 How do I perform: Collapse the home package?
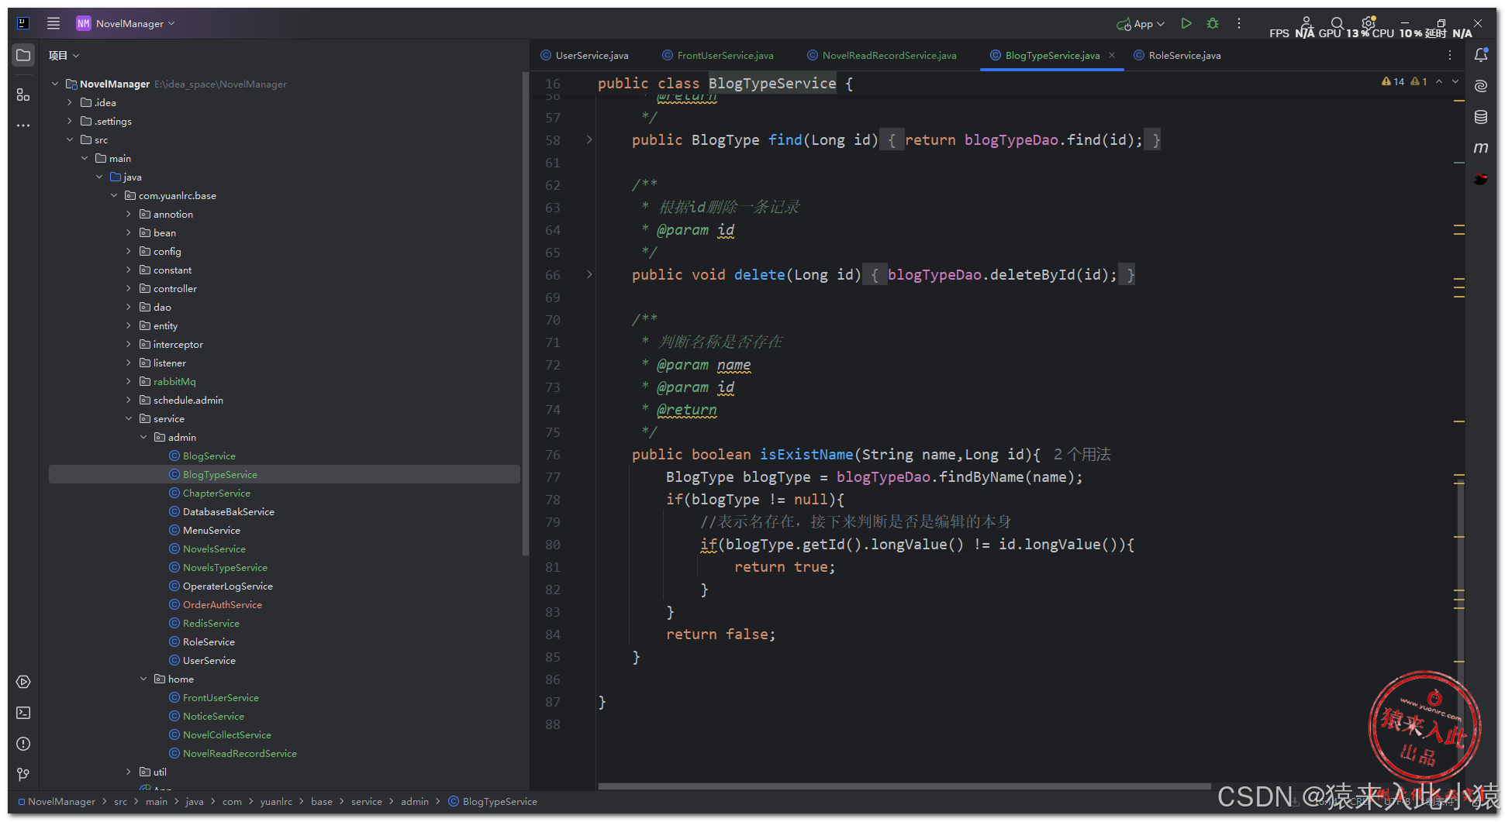click(x=143, y=679)
